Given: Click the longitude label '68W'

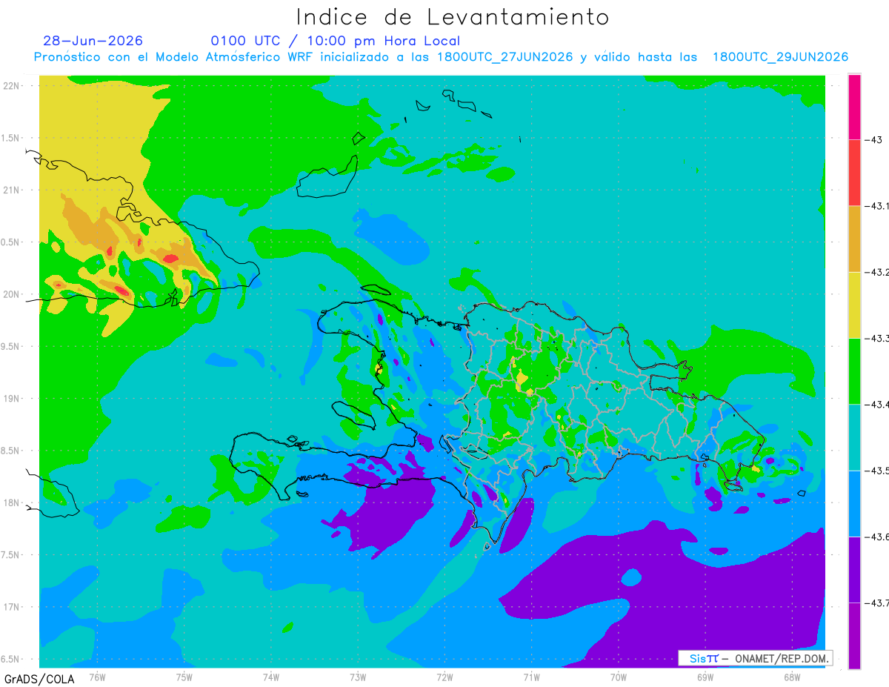Looking at the screenshot, I should pyautogui.click(x=792, y=677).
